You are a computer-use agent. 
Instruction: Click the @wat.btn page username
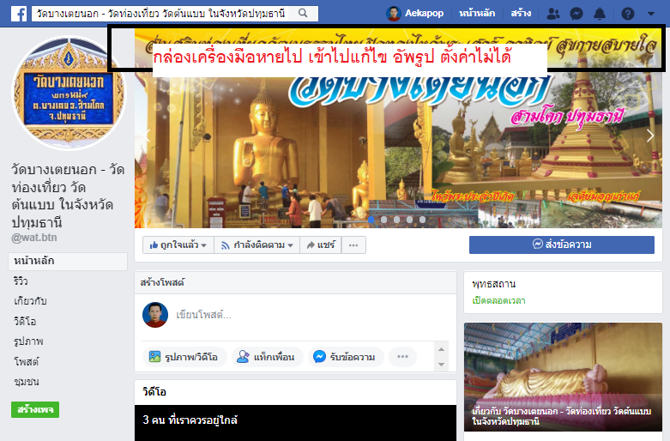(x=34, y=238)
